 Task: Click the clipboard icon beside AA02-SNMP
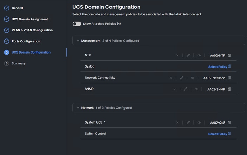coord(229,89)
